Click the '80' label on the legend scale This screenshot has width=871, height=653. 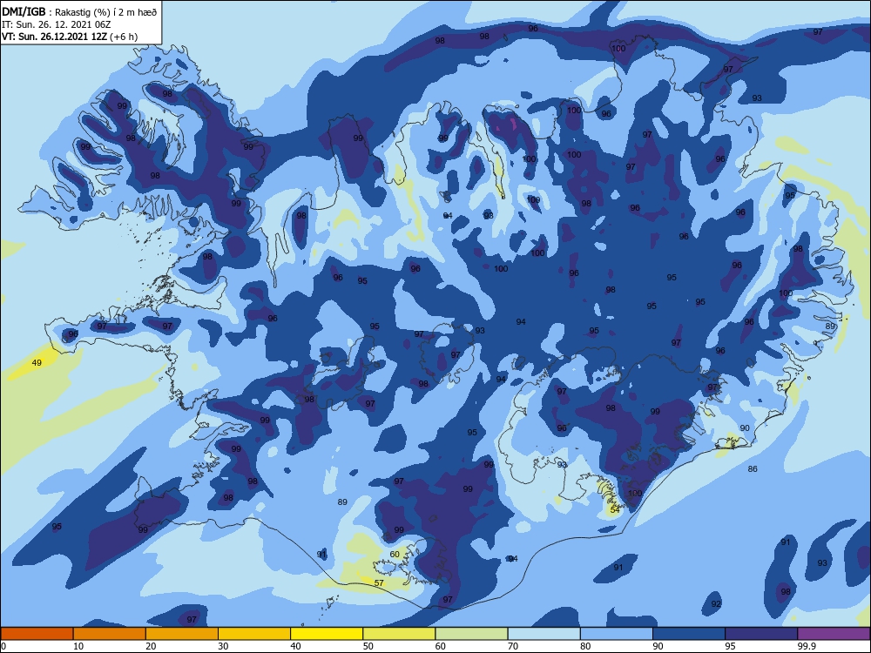click(x=585, y=646)
